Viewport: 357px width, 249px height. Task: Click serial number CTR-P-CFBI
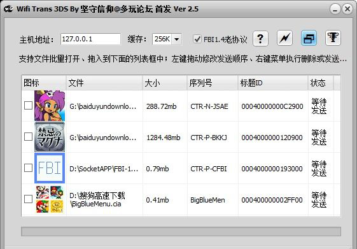[x=209, y=169]
